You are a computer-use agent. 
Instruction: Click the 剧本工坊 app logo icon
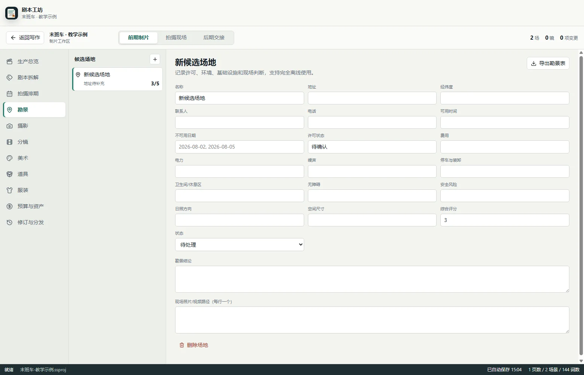click(x=12, y=13)
